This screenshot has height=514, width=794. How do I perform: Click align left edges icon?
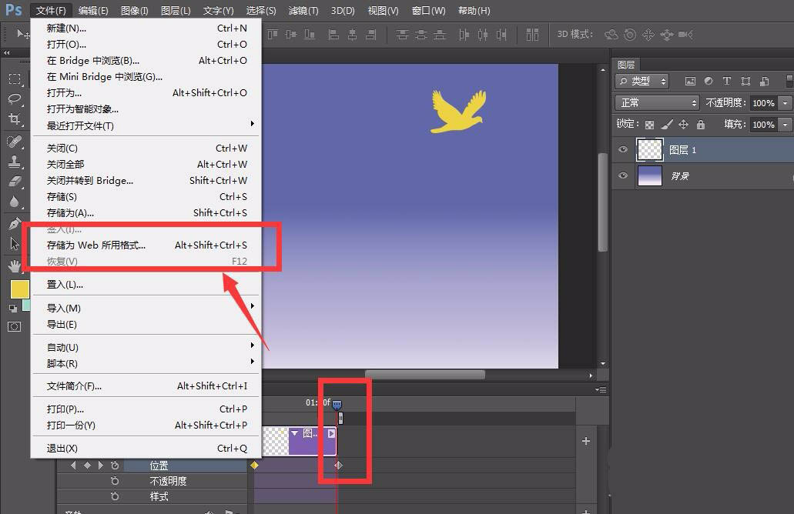pos(333,35)
